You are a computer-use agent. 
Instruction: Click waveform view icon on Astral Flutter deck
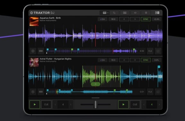[x=41, y=92]
